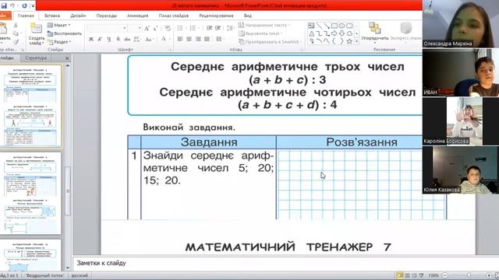Click the Copy icon in clipboard group
Screen dimensions: 499x280
point(16,33)
